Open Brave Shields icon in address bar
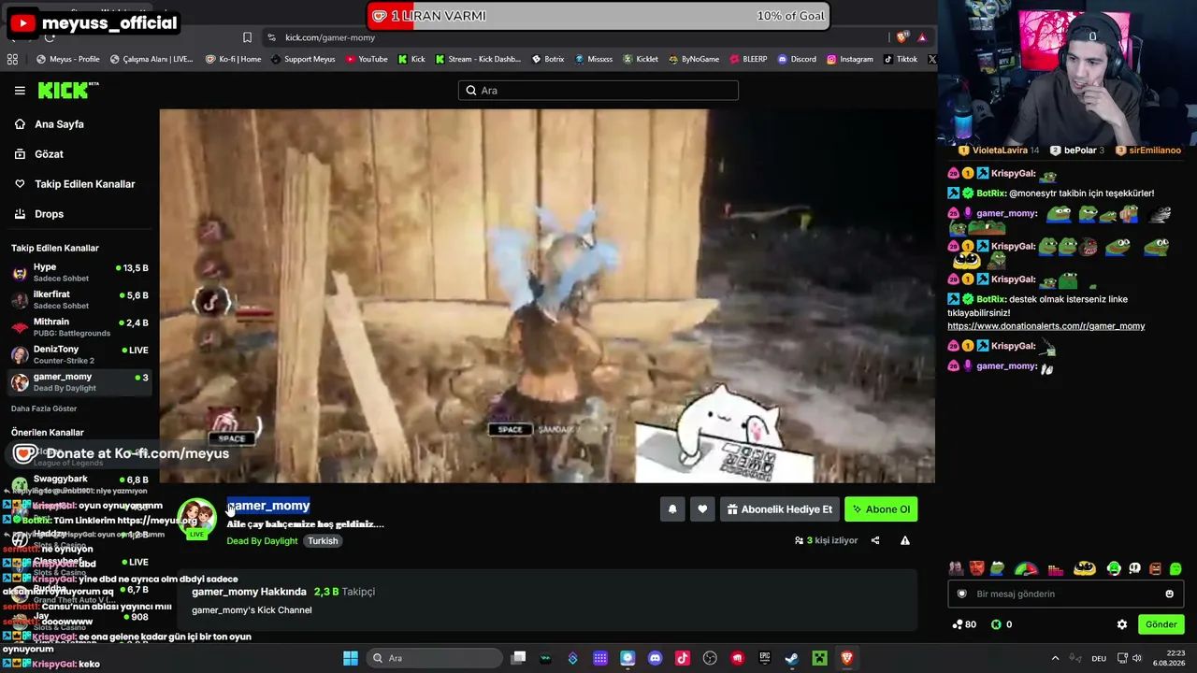The image size is (1197, 673). (901, 37)
